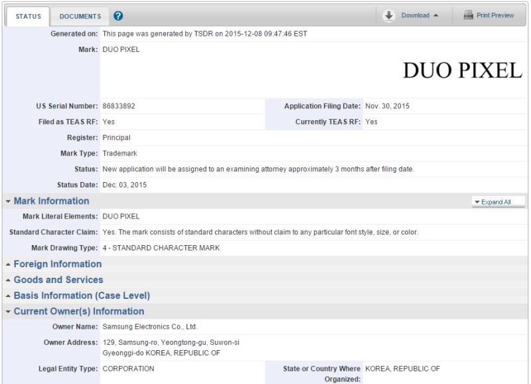Click the Currently TEAS RF value Yes

point(371,122)
